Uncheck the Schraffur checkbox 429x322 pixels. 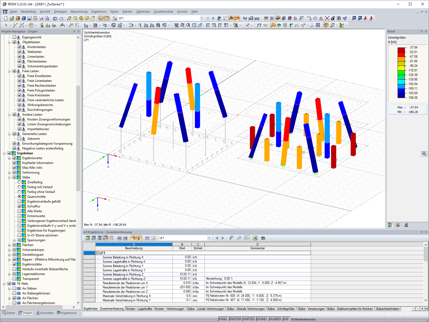(x=20, y=206)
